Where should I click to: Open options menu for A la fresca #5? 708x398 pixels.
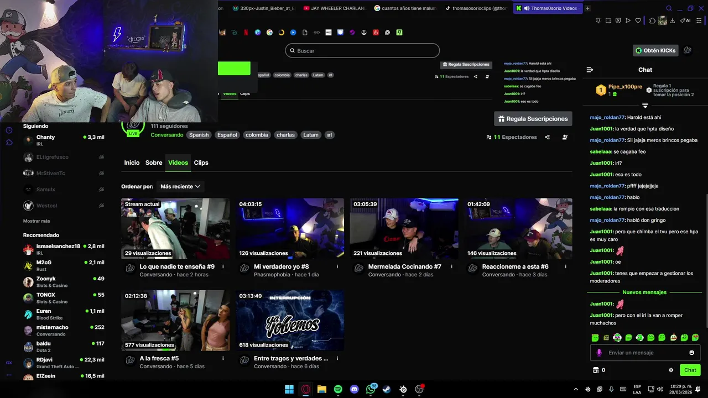pos(223,358)
